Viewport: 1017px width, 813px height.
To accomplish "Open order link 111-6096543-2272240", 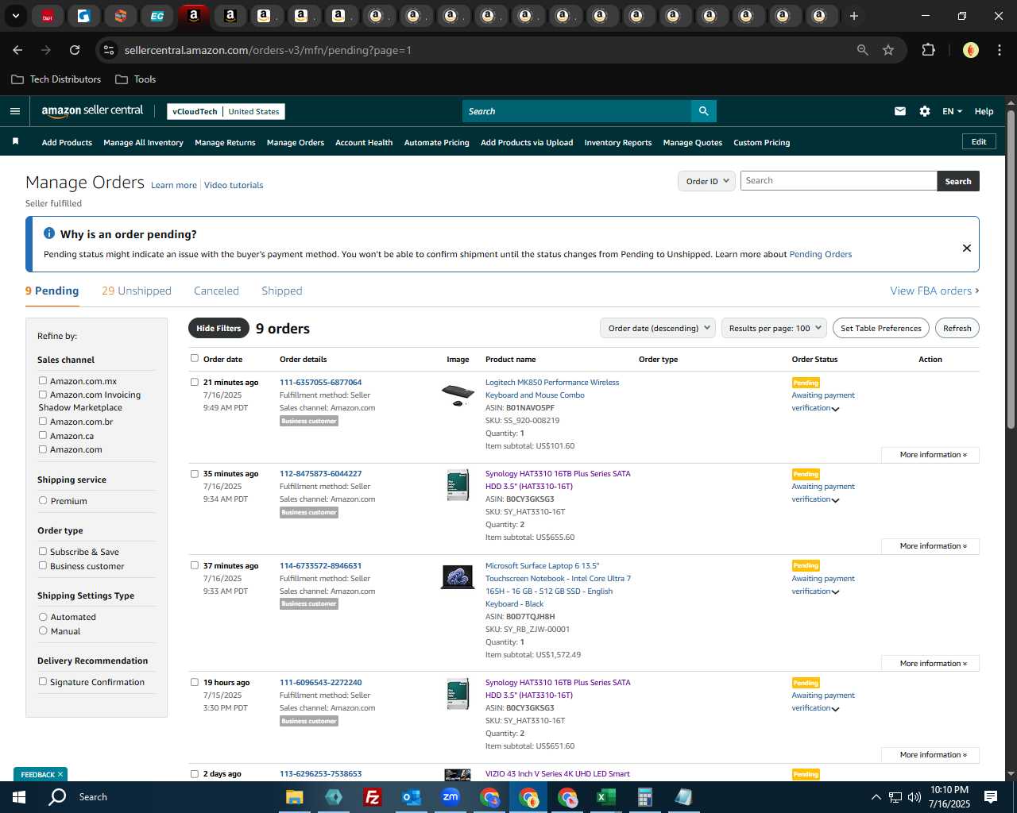I will coord(320,682).
